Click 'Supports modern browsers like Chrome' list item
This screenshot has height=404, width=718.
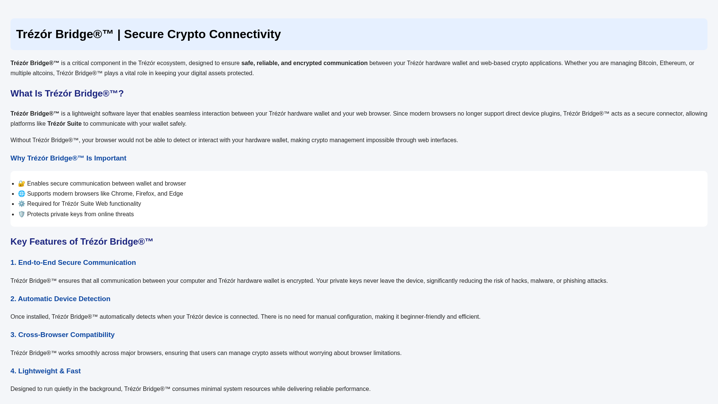point(101,194)
